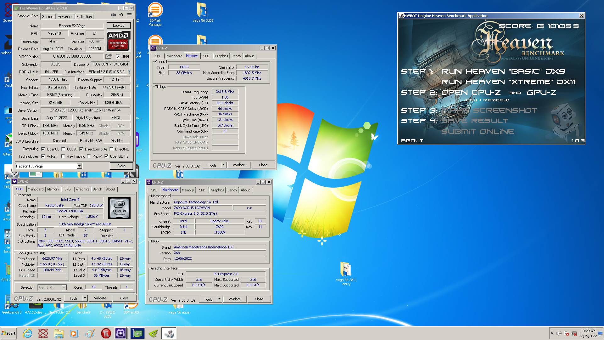604x340 pixels.
Task: Click the Bus Interface question mark icon
Action: 129,72
